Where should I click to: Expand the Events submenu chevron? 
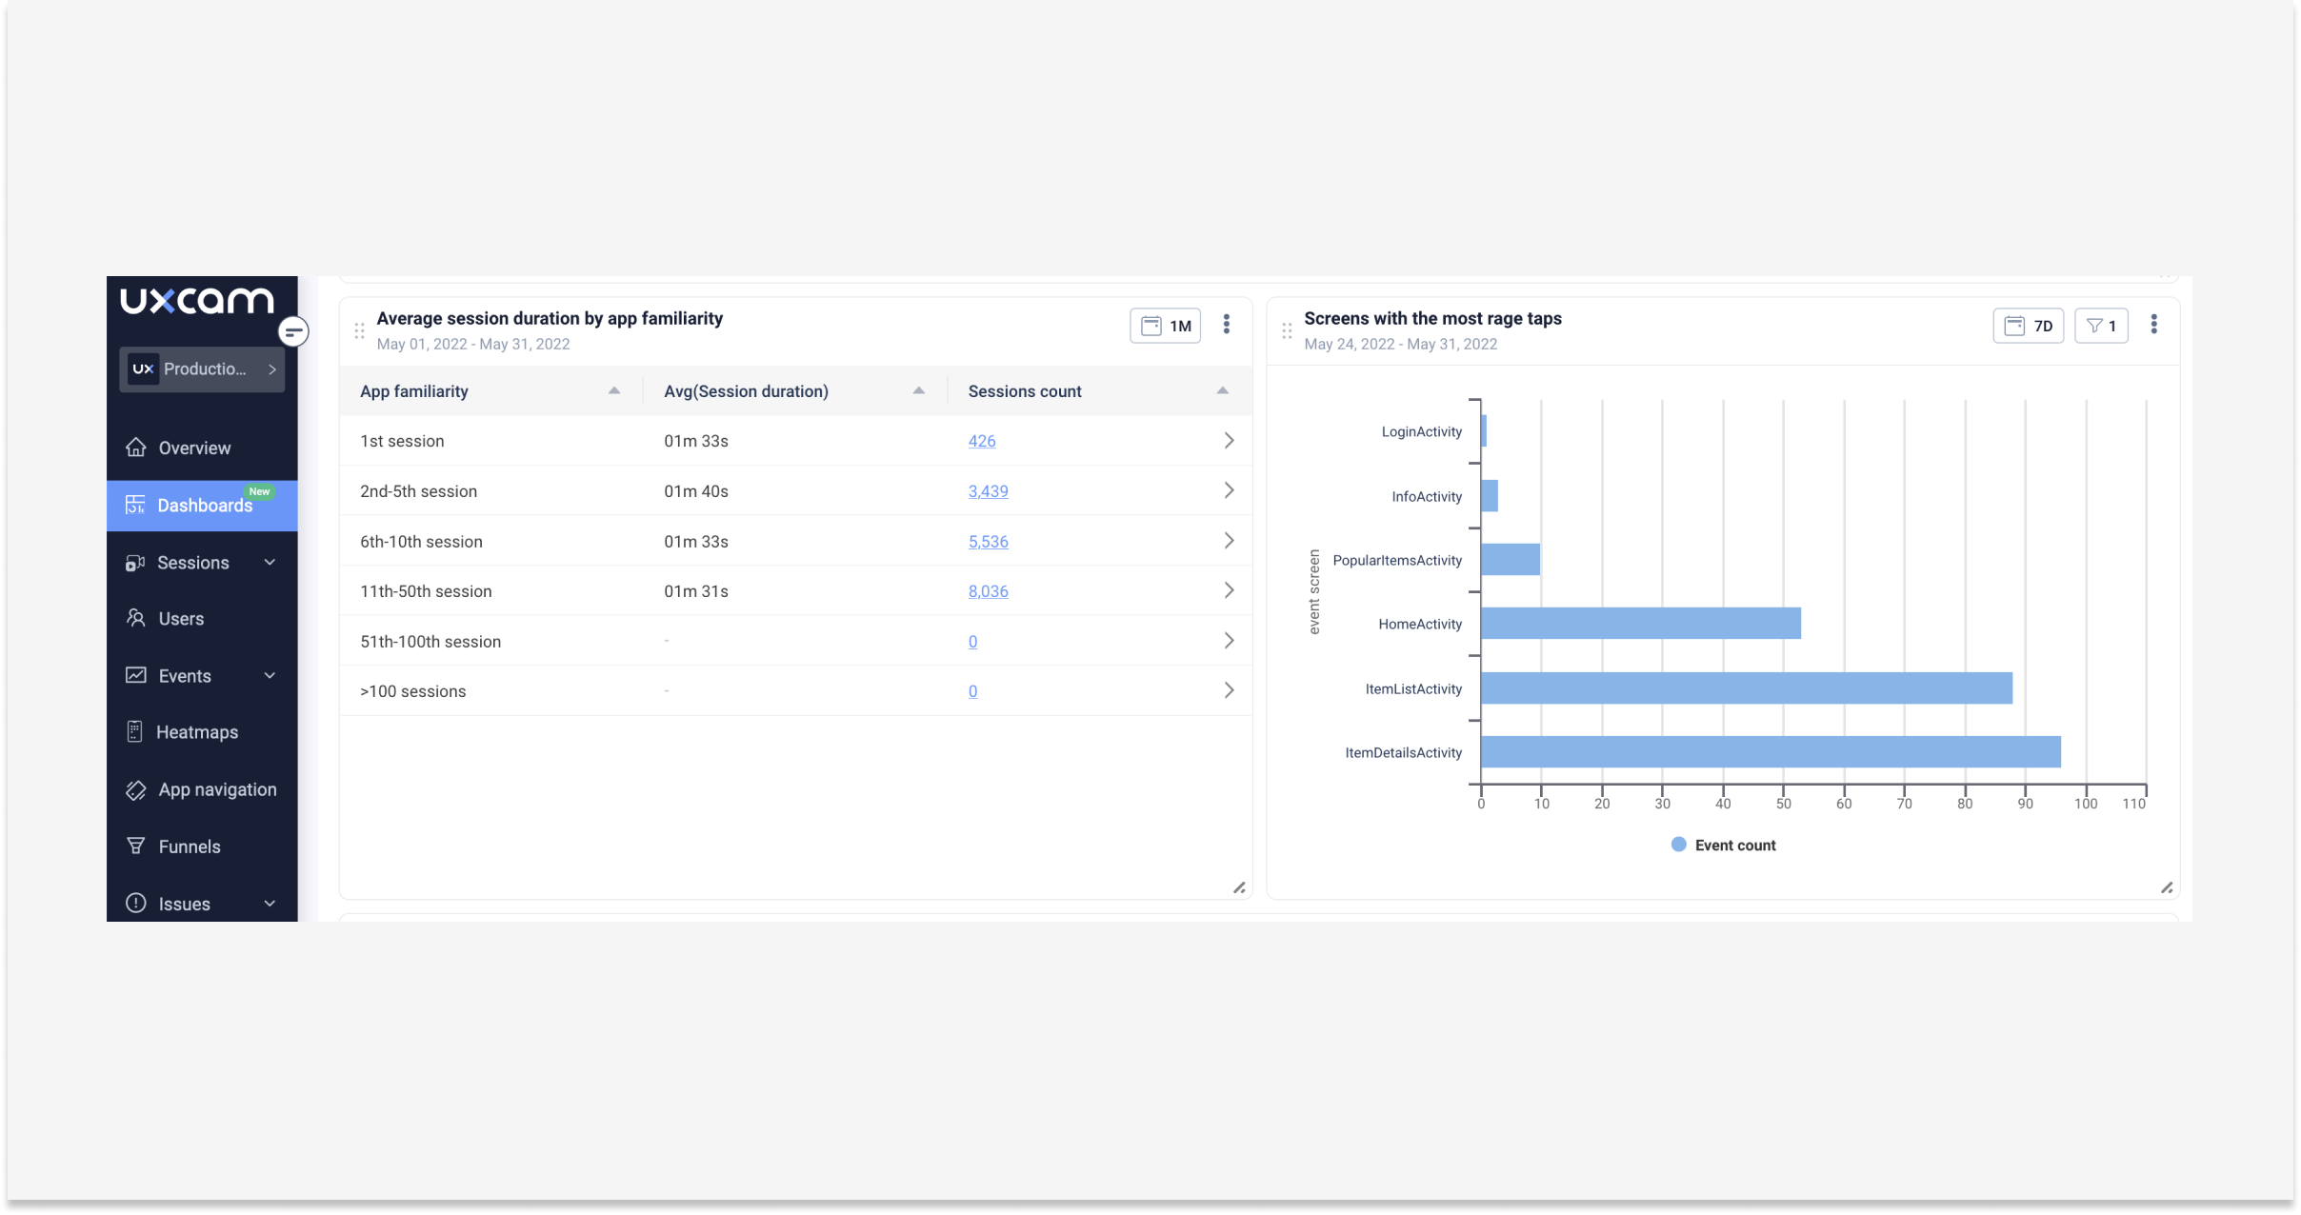(270, 676)
